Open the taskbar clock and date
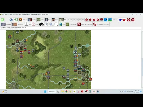This screenshot has height=107, width=143. pos(137,92)
